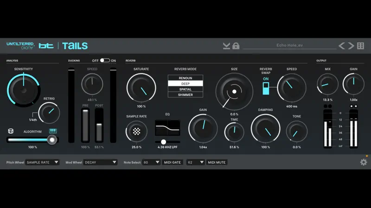Click the EQ frequency slider handle
The height and width of the screenshot is (208, 371).
click(163, 142)
